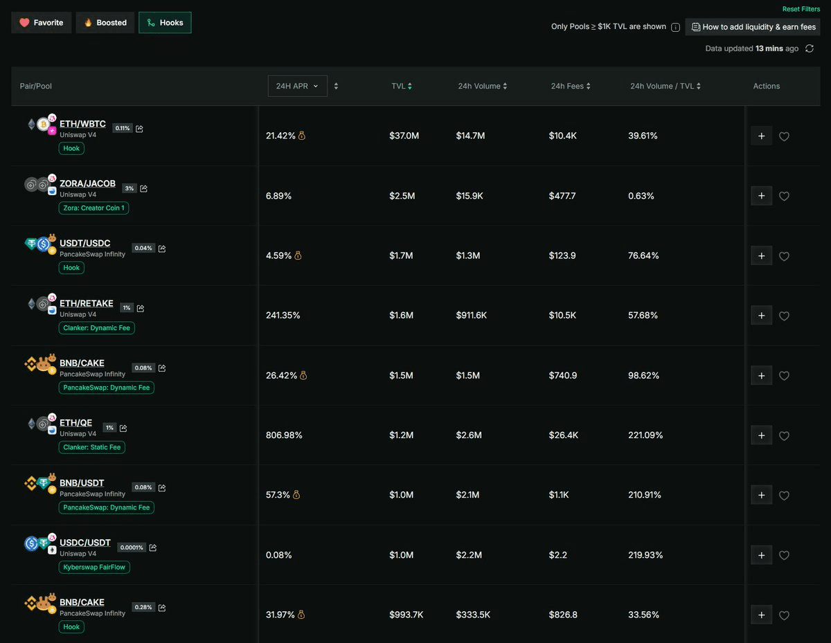The height and width of the screenshot is (643, 831).
Task: Click the Kyberswap FairFlow hook tag
Action: [x=94, y=567]
